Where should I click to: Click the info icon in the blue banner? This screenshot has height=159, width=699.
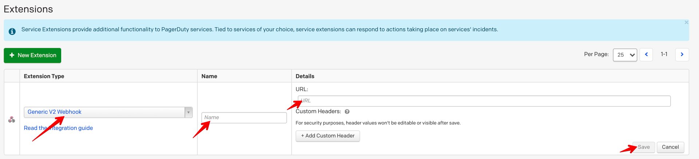tap(12, 31)
